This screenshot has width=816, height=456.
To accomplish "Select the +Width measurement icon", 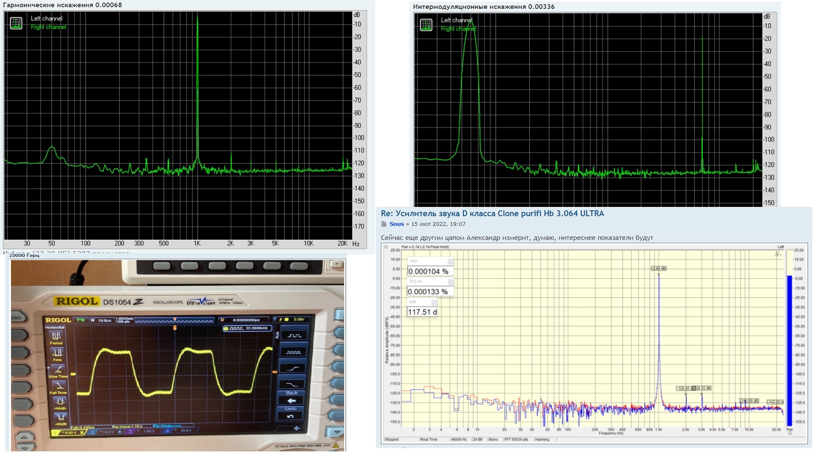I will point(60,401).
